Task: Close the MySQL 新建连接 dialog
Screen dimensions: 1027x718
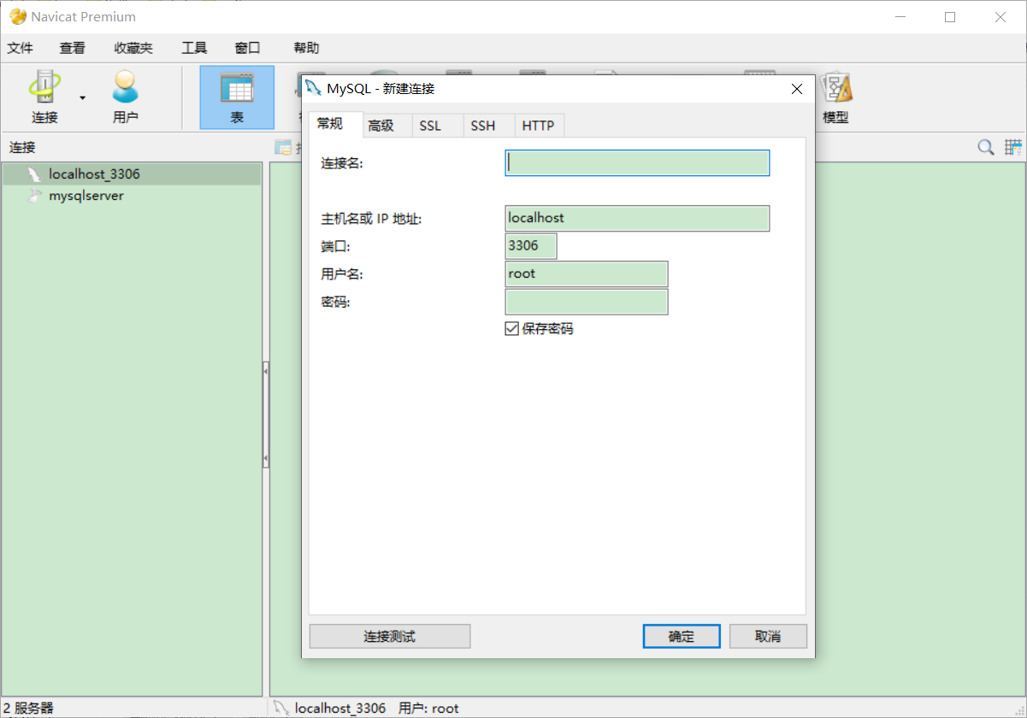Action: pos(796,89)
